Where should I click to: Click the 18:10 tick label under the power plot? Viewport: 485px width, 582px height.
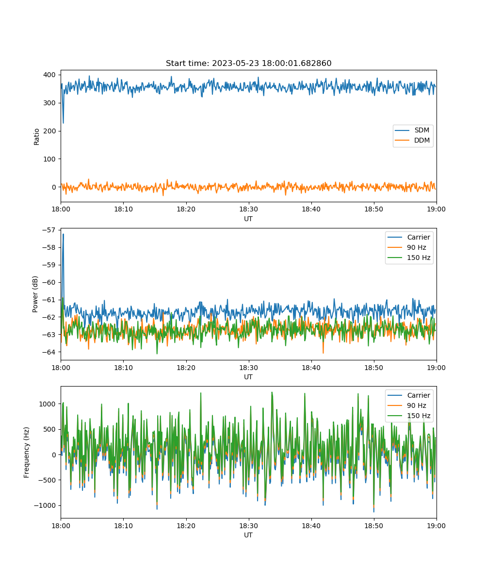123,367
